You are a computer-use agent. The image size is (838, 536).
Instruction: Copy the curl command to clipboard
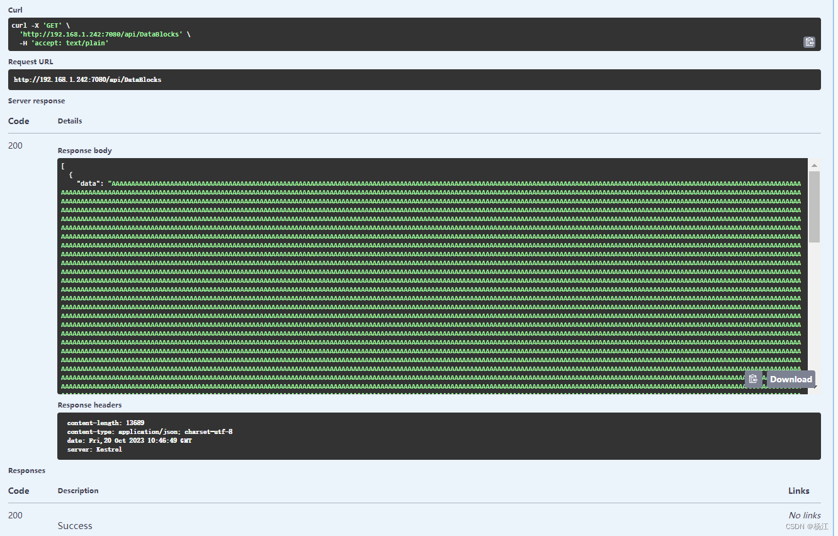tap(809, 42)
